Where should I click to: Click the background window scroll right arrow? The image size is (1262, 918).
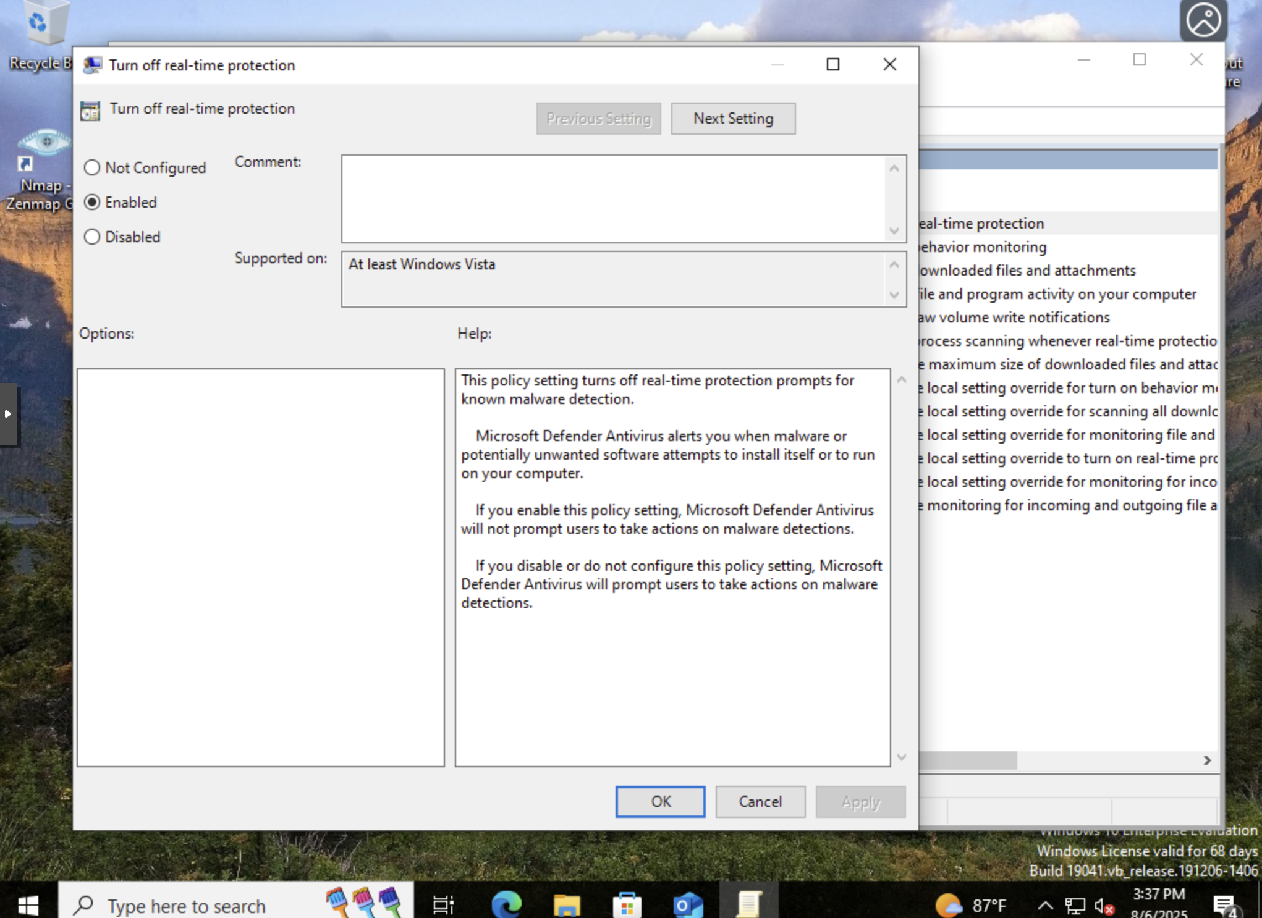coord(1207,760)
